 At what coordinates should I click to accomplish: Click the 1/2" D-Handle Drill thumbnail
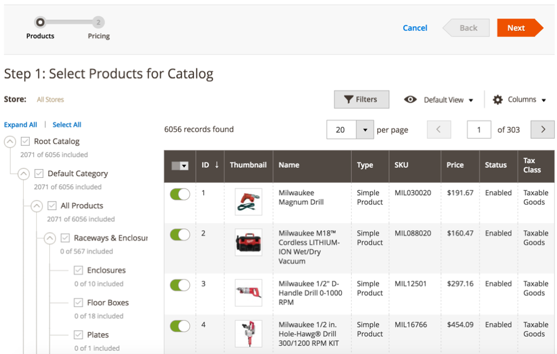pyautogui.click(x=249, y=292)
